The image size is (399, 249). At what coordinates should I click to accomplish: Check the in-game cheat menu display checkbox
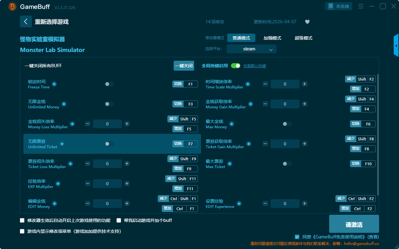[x=22, y=231]
